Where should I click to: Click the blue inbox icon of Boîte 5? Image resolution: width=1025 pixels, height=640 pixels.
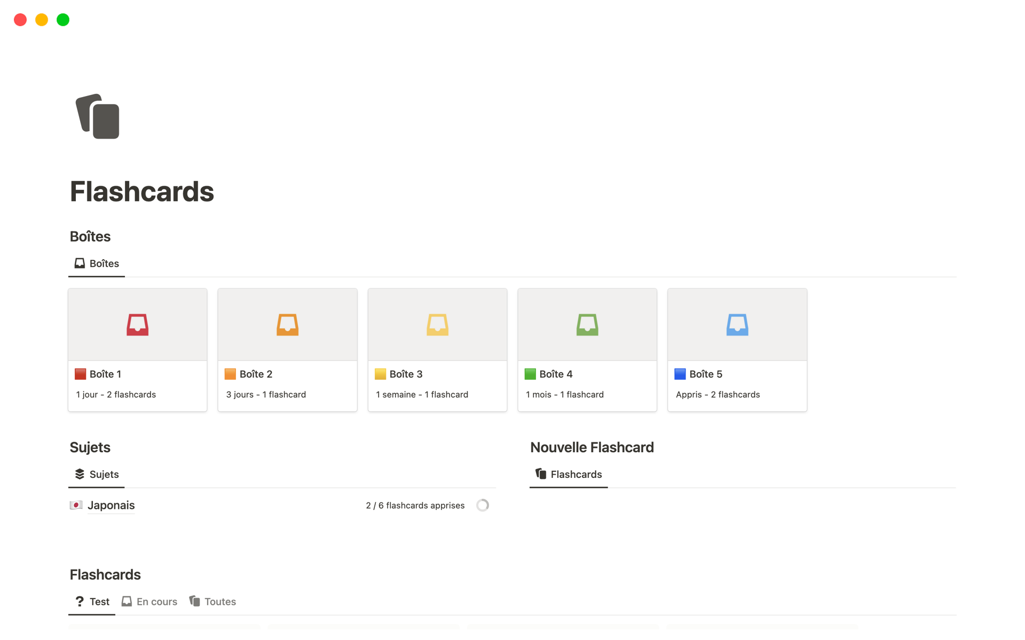coord(737,324)
